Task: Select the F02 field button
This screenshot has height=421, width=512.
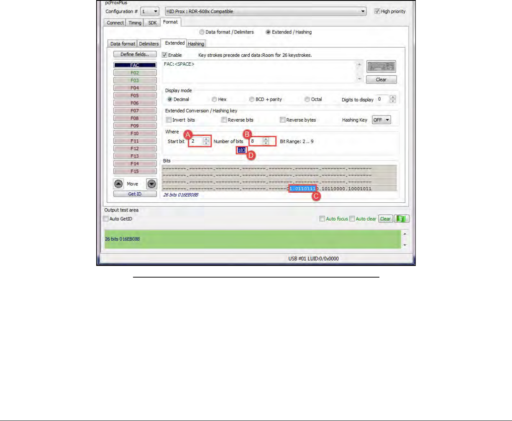Action: point(135,73)
